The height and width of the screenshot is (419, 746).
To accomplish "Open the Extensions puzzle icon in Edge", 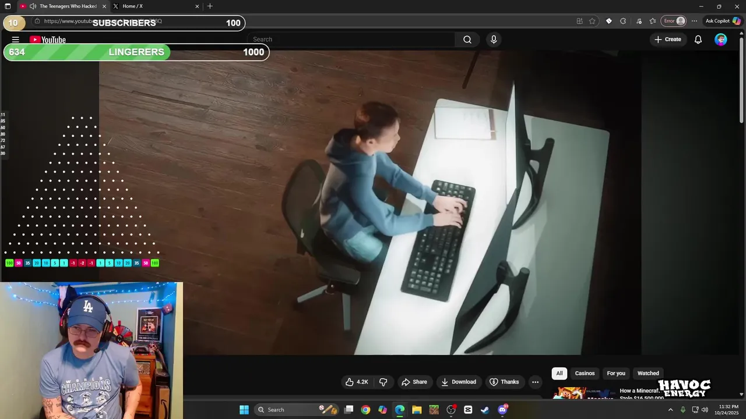I will coord(623,21).
